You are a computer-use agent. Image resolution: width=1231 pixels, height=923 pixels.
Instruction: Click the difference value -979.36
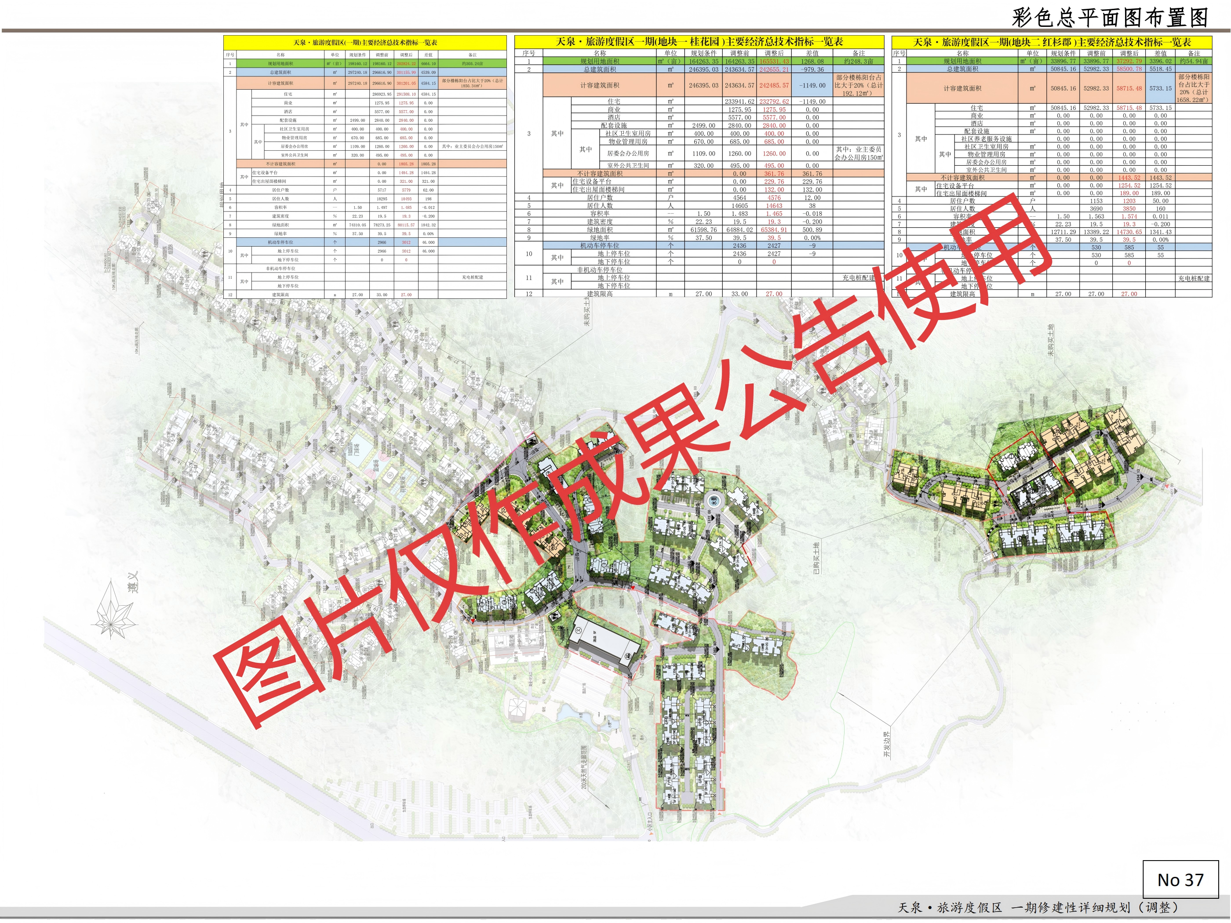point(812,69)
